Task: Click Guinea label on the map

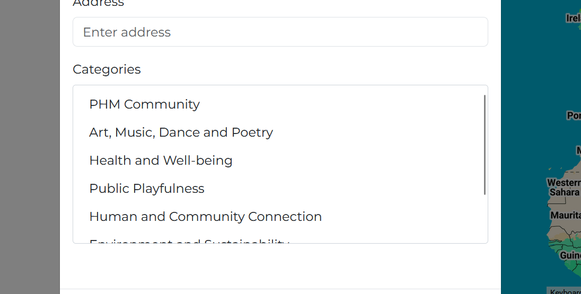Action: [570, 255]
